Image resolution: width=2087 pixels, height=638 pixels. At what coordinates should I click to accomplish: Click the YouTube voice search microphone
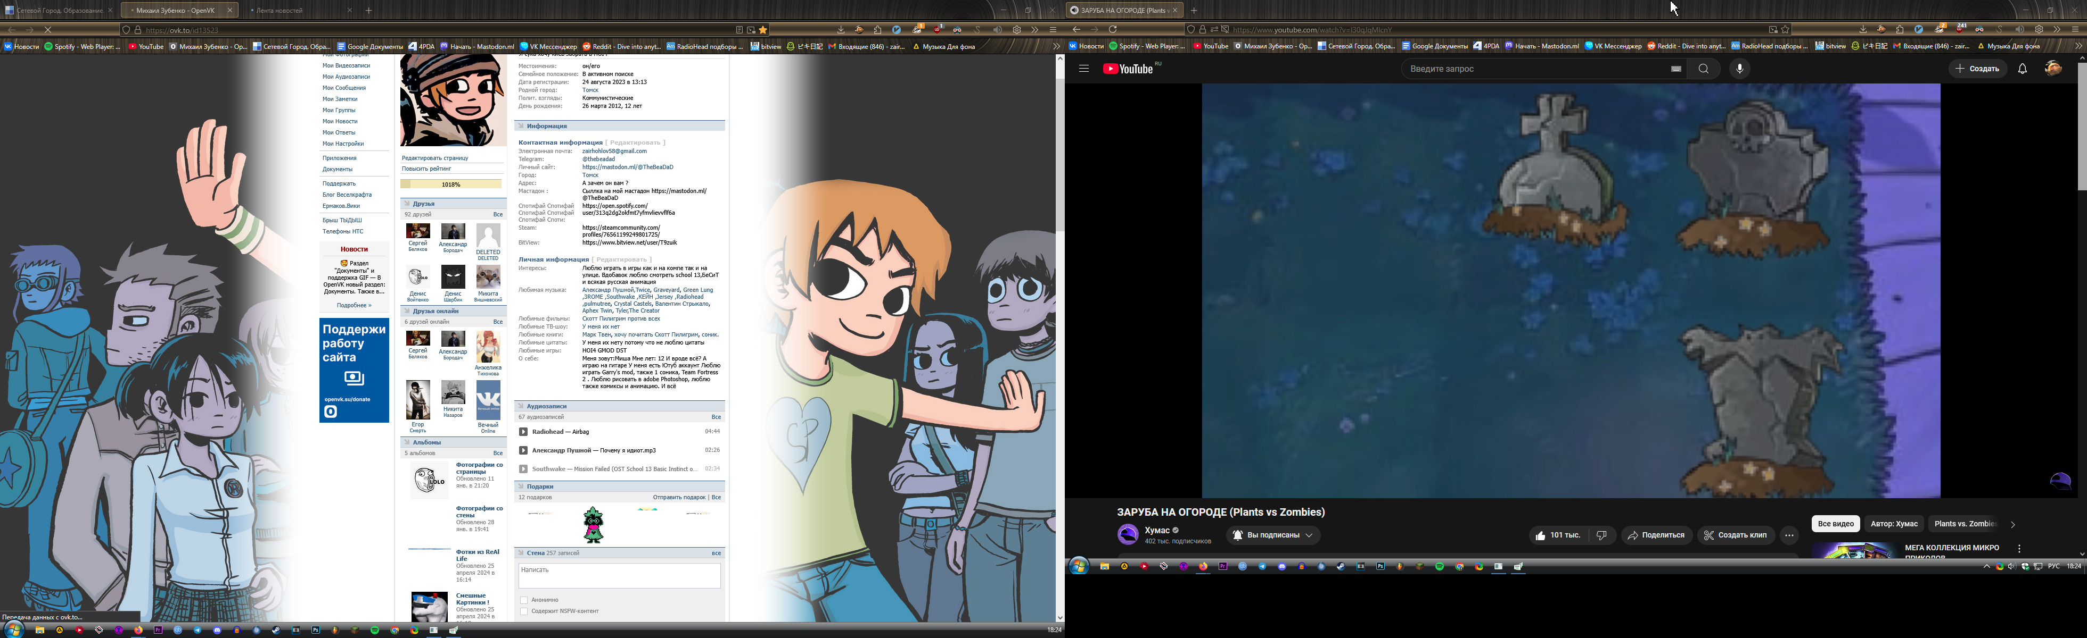1739,69
